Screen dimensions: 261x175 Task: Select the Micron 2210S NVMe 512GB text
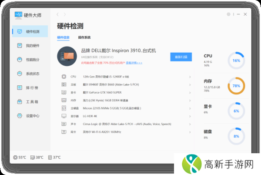pos(112,108)
